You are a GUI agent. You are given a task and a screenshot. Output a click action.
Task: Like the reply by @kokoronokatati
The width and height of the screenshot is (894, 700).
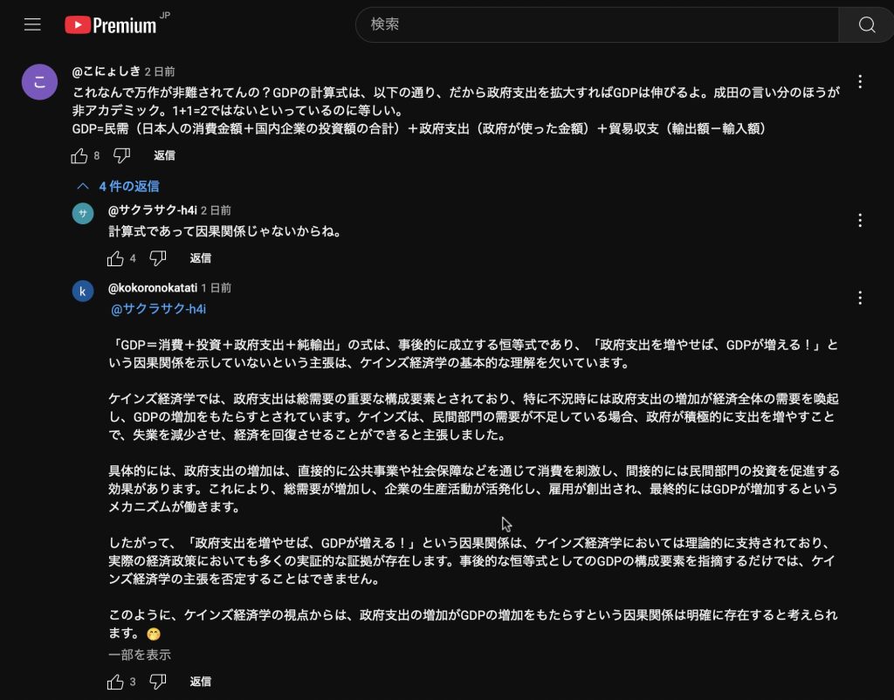[x=115, y=682]
